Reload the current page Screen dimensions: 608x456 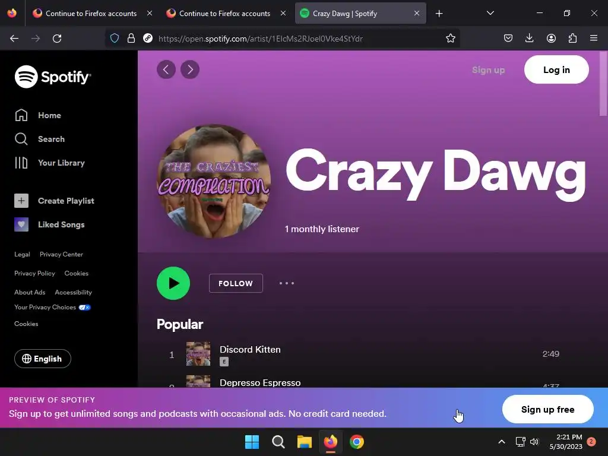57,39
